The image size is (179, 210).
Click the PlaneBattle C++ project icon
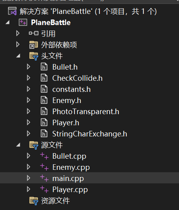click(x=23, y=22)
